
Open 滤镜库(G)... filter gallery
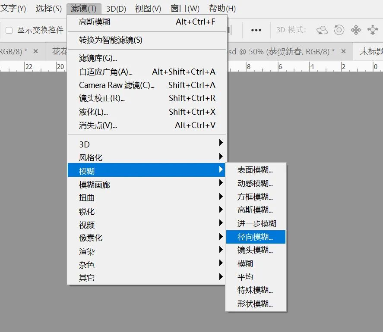pyautogui.click(x=147, y=58)
